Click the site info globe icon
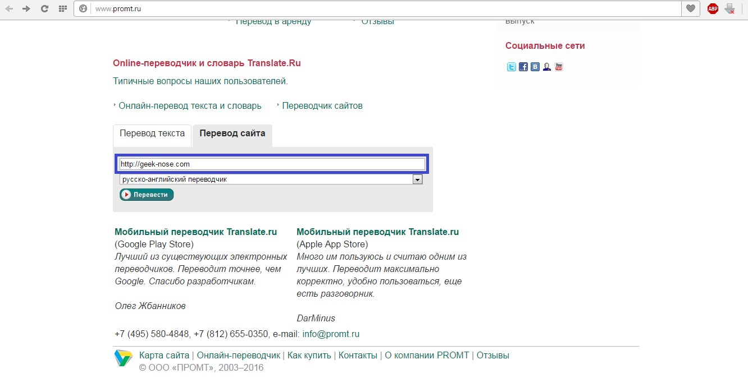The image size is (748, 378). click(x=83, y=8)
